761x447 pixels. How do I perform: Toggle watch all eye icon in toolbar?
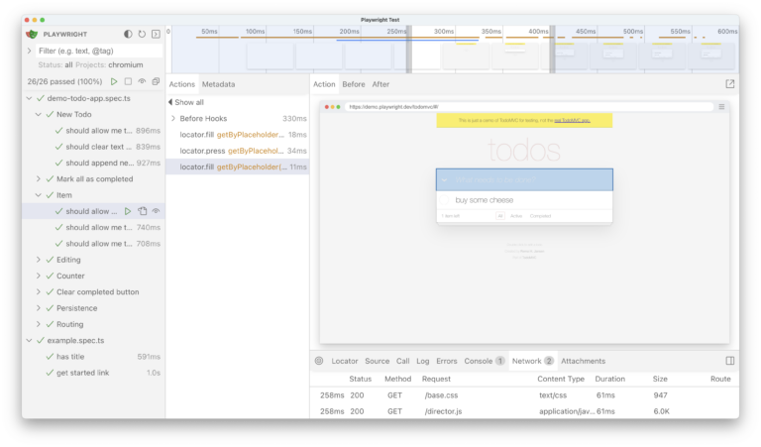click(x=142, y=81)
